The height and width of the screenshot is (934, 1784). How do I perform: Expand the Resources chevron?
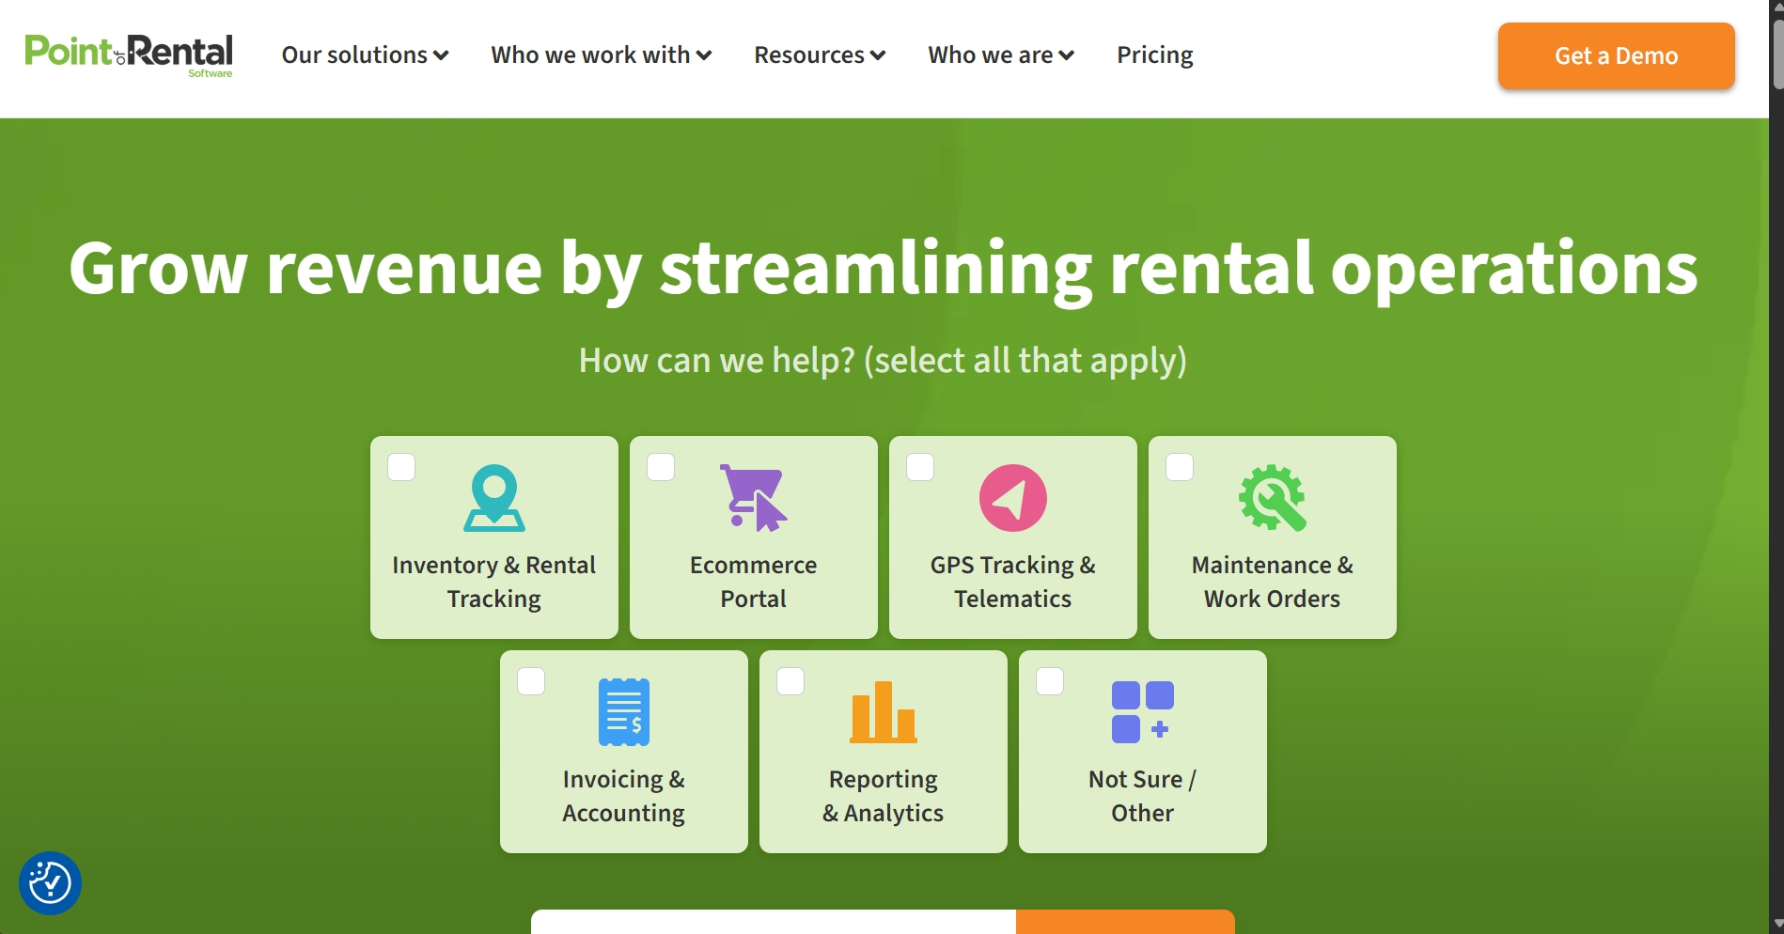tap(878, 56)
